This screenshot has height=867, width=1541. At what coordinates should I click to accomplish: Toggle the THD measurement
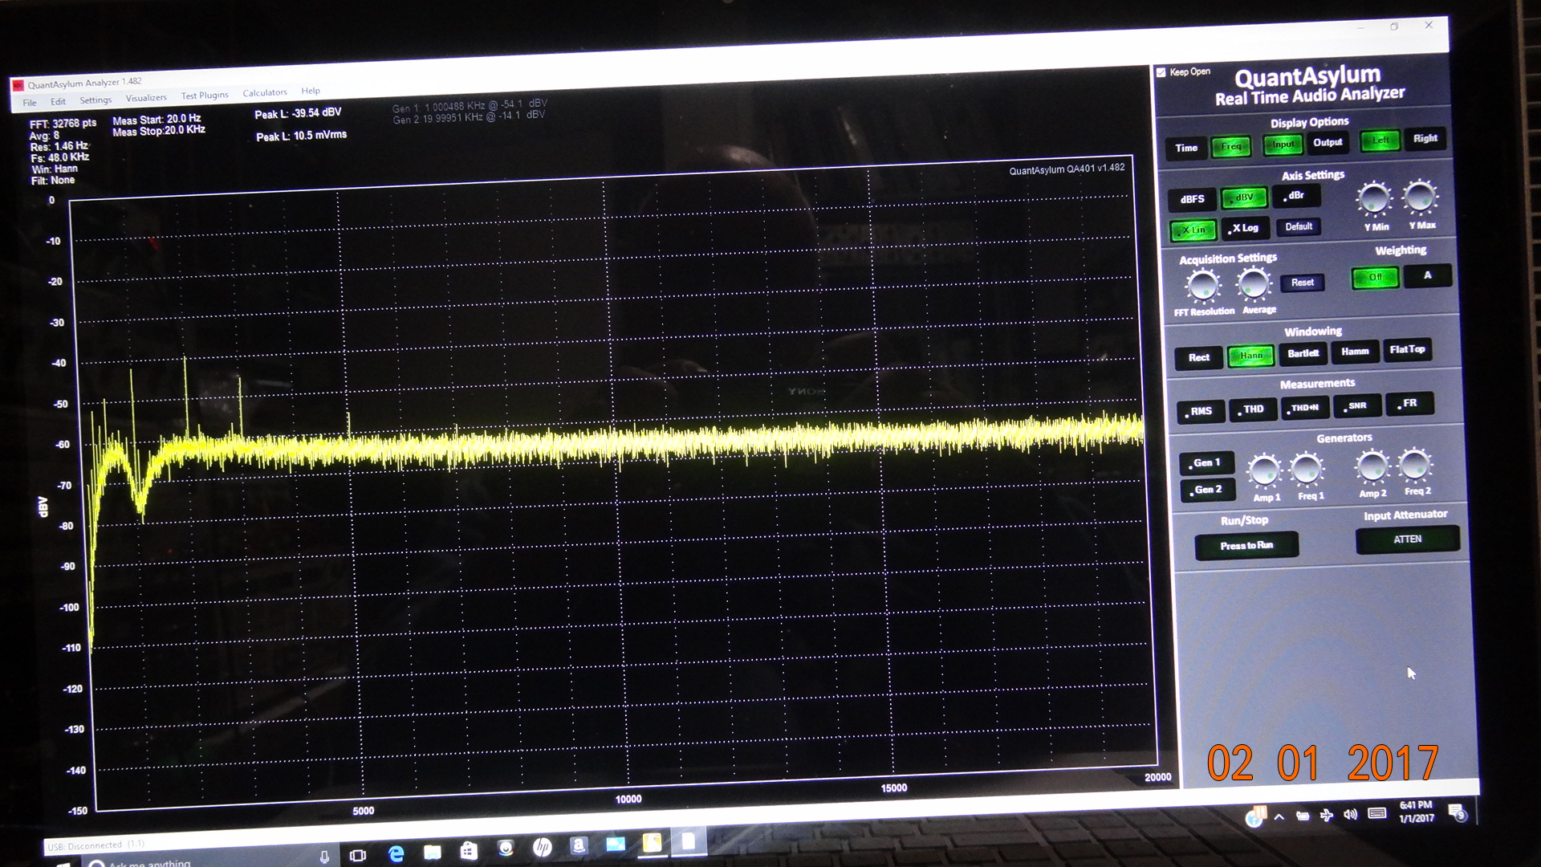(x=1252, y=409)
